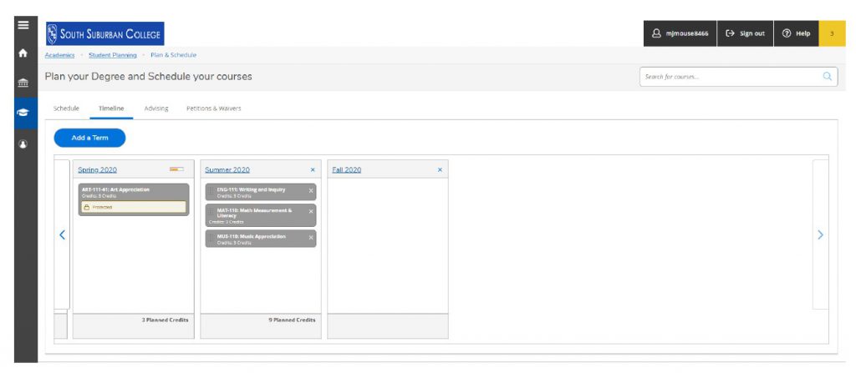Open the Spring 2020 term link

97,170
